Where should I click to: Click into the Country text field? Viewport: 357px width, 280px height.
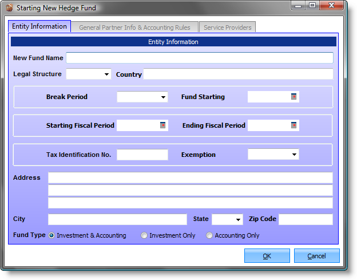coord(238,74)
